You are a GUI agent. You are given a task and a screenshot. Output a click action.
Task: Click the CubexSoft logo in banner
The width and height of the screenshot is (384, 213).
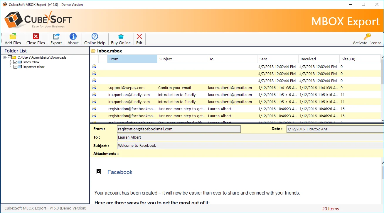[x=38, y=20]
